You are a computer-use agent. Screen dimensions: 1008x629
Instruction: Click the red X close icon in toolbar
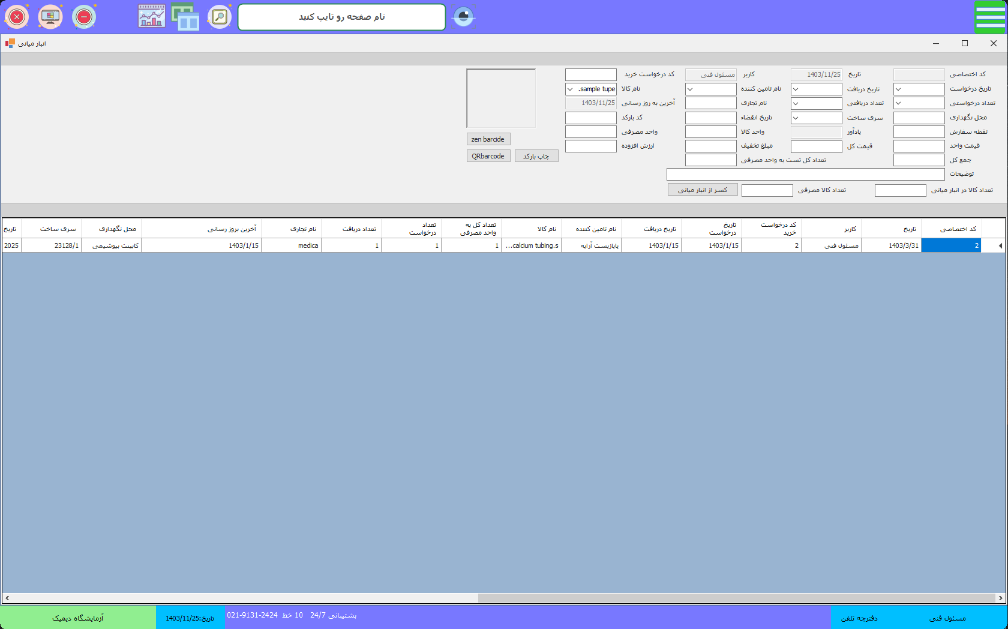(17, 17)
